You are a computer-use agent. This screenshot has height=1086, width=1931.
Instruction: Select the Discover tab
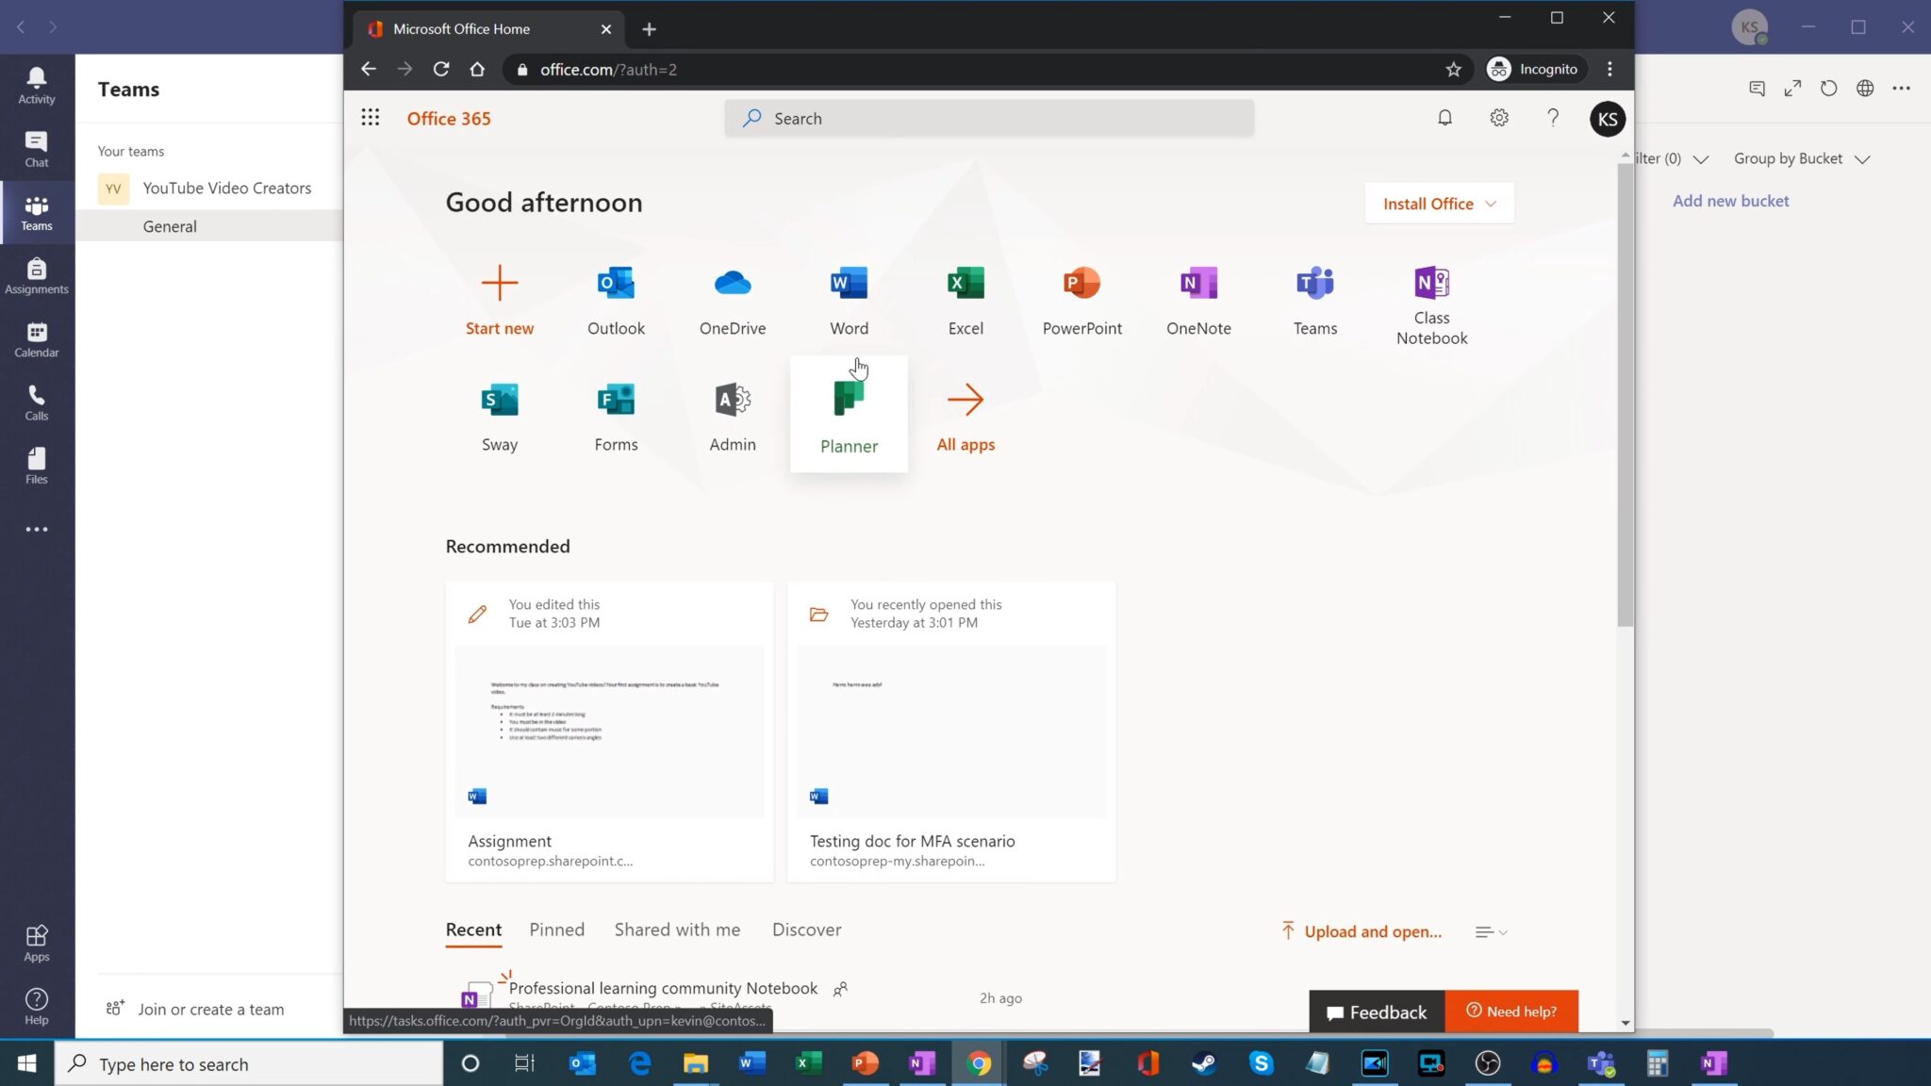coord(806,930)
